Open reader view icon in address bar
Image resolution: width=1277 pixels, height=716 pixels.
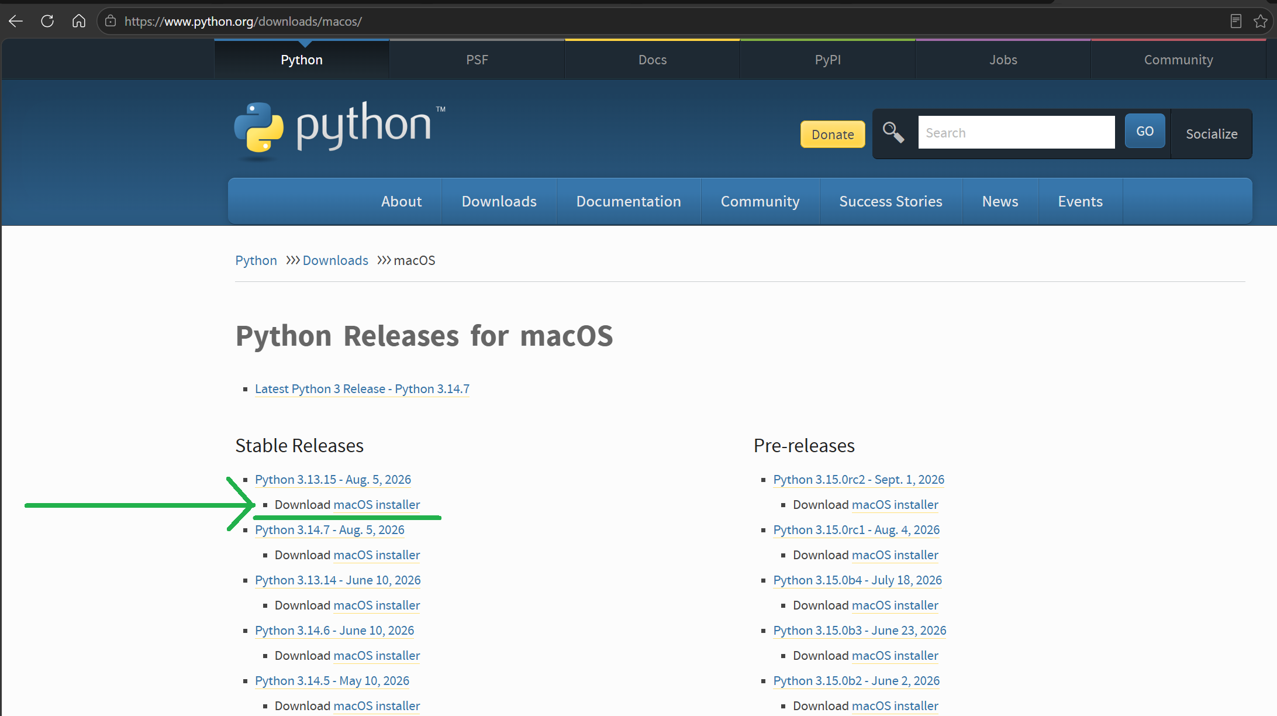point(1235,22)
